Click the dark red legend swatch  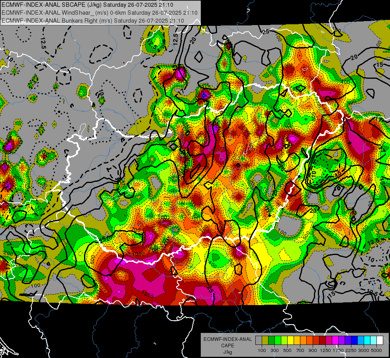[322, 340]
